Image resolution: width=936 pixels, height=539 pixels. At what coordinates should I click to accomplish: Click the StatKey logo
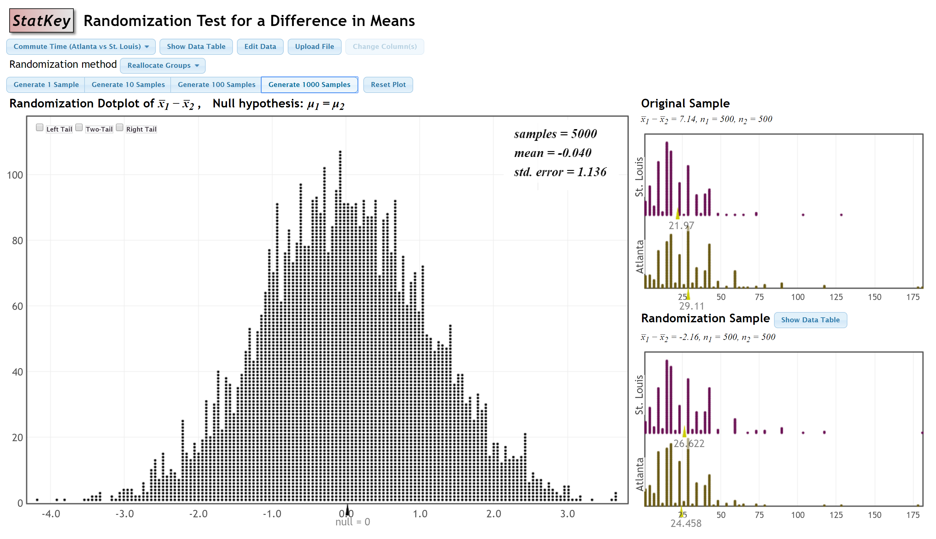pos(41,21)
